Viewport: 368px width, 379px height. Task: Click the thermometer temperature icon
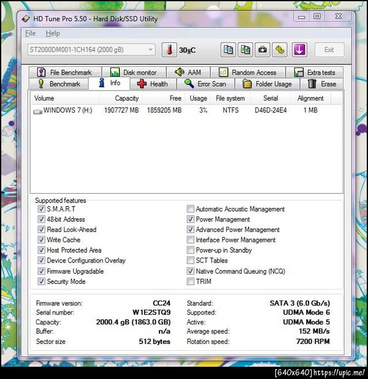click(x=169, y=50)
